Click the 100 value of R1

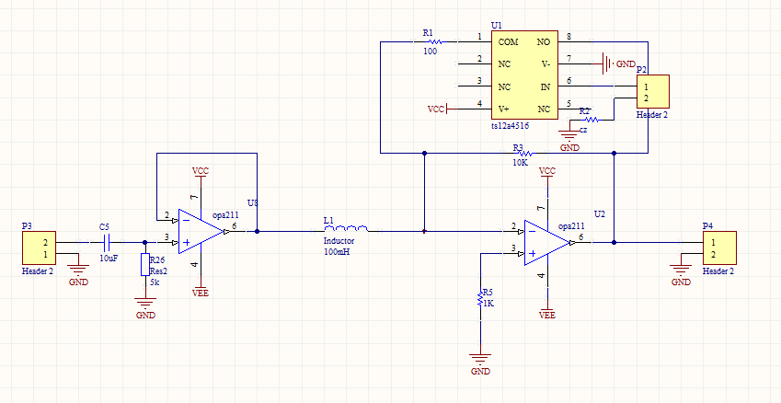(x=431, y=51)
